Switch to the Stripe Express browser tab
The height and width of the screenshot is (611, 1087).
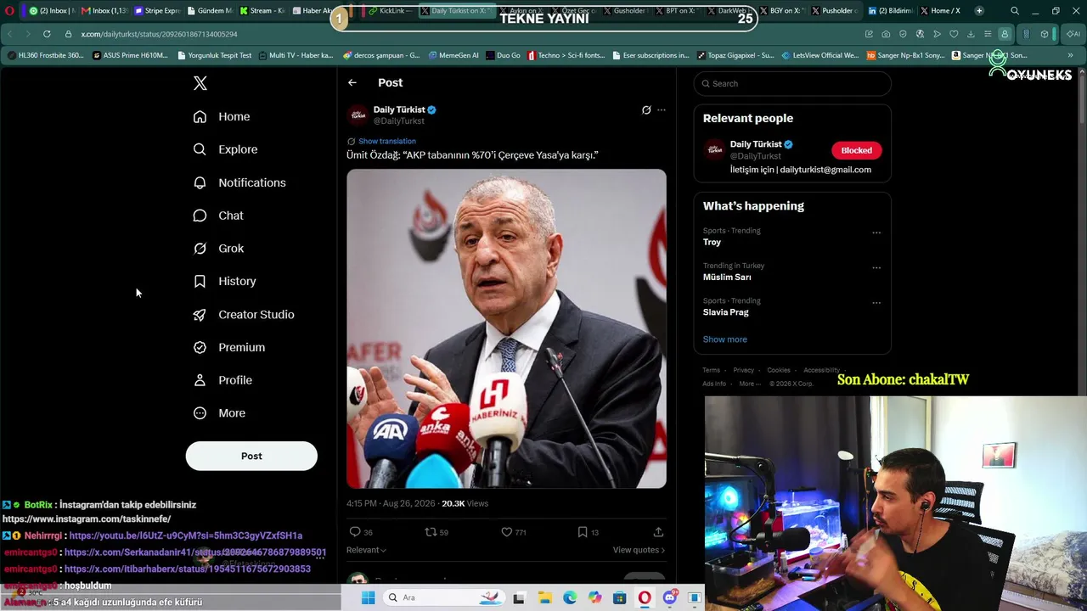pyautogui.click(x=158, y=11)
